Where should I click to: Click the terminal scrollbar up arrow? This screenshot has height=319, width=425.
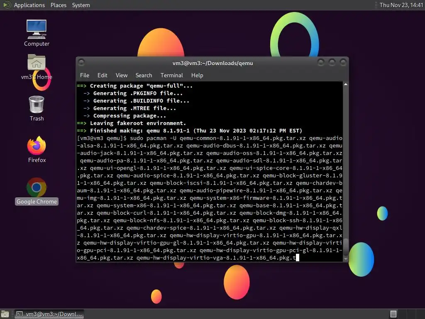coord(346,85)
